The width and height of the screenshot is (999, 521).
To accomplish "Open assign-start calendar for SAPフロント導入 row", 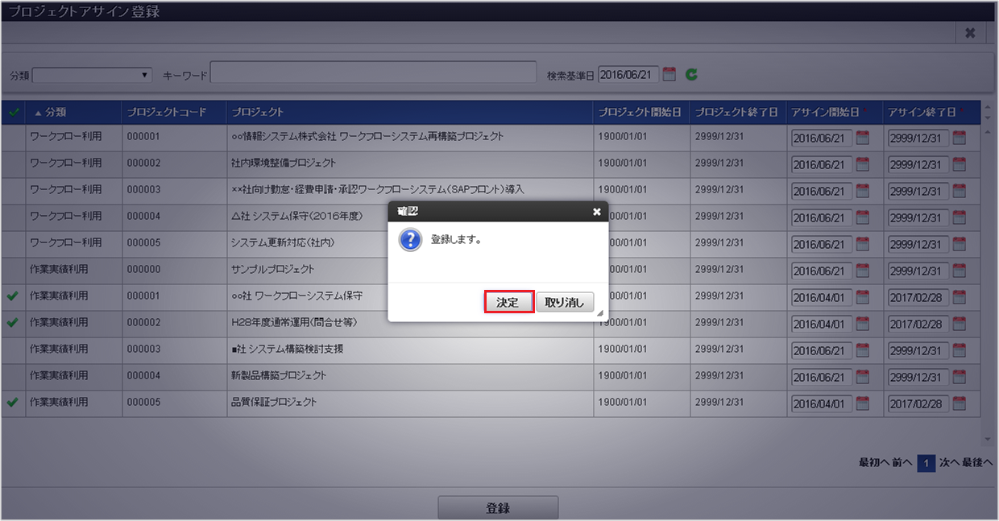I will tap(863, 191).
